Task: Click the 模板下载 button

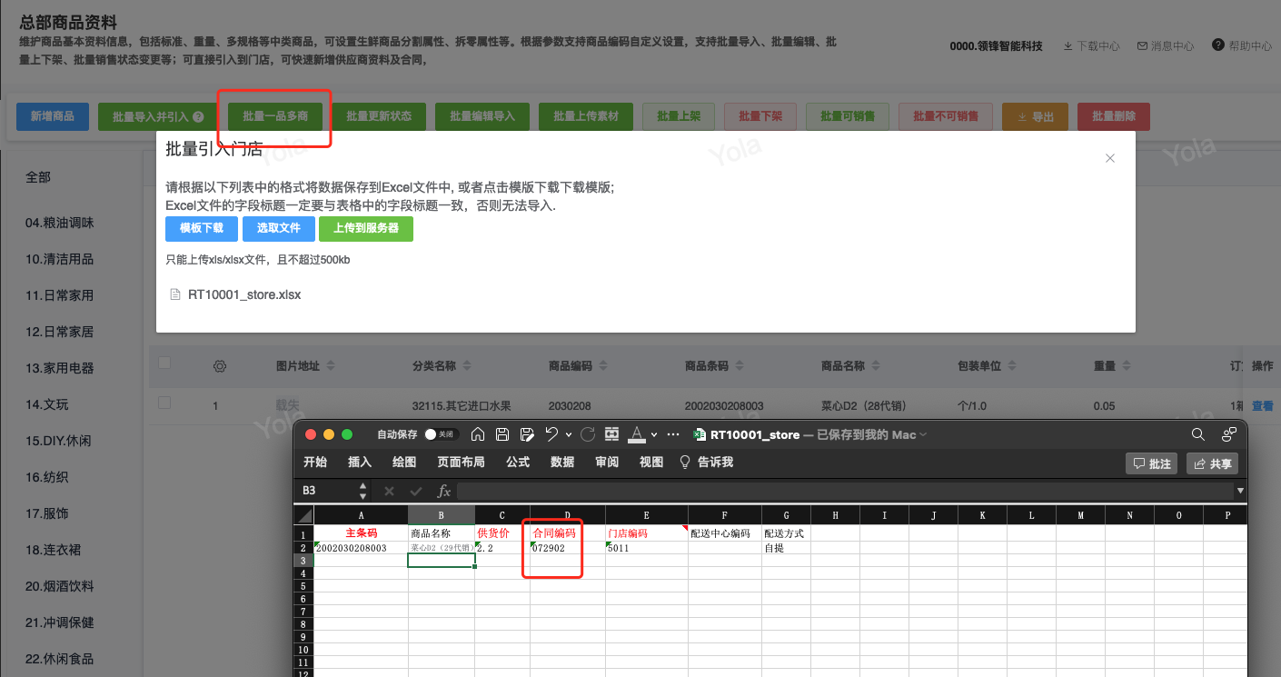Action: [x=201, y=228]
